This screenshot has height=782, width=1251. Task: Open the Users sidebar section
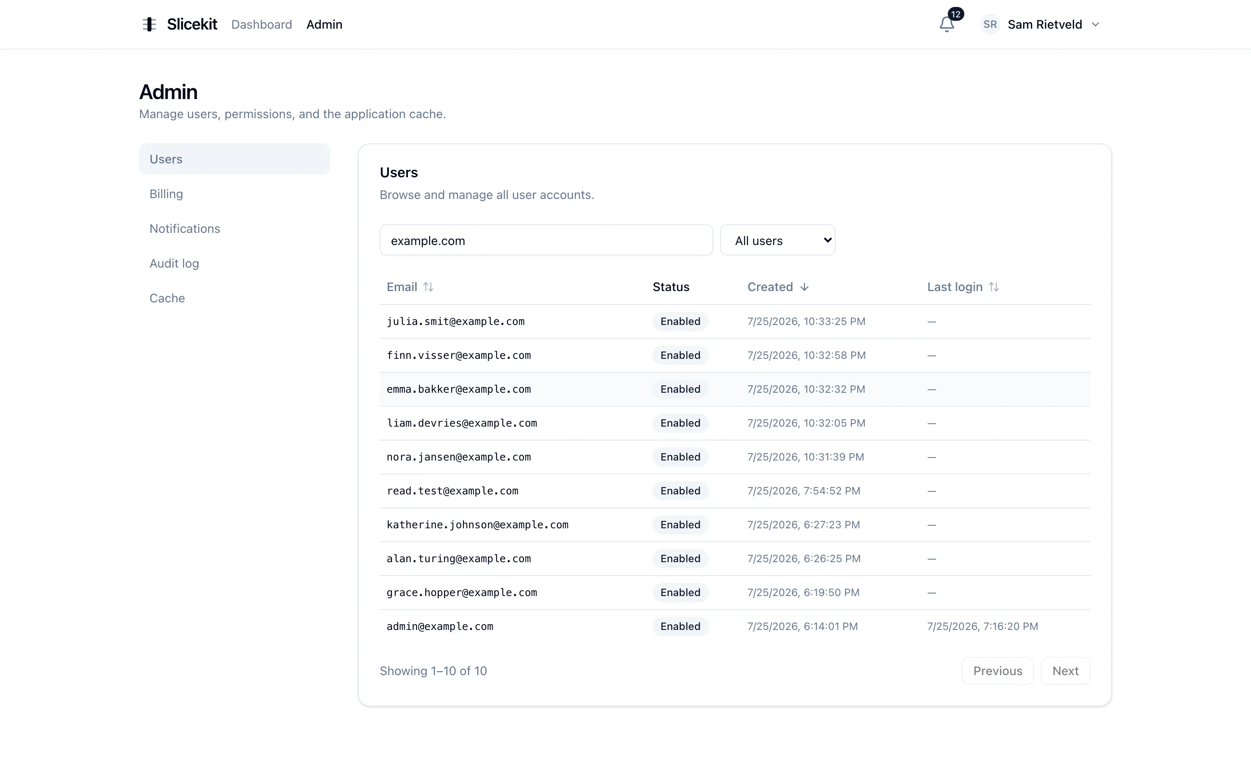[x=234, y=159]
